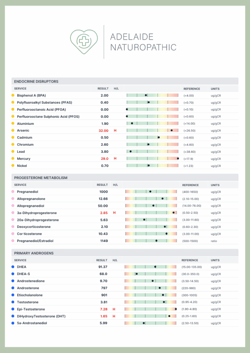Screen dimensions: 250x353
Task: Click the Arsenic range bar marker
Action: (x=172, y=131)
